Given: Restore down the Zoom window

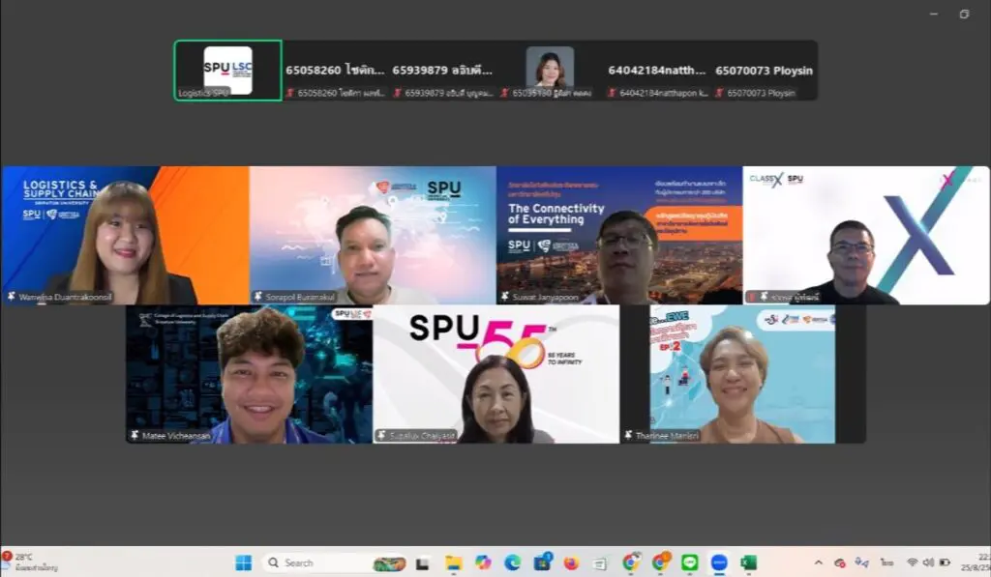Looking at the screenshot, I should [965, 14].
